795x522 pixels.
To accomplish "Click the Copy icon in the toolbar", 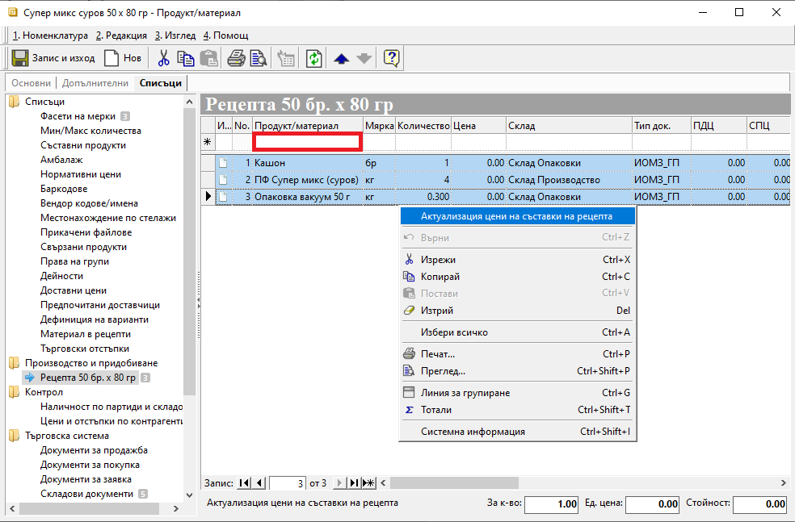I will [x=186, y=58].
